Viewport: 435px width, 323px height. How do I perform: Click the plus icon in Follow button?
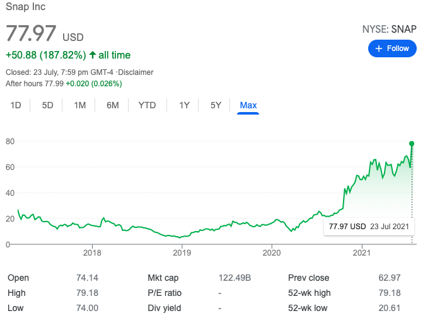(379, 48)
